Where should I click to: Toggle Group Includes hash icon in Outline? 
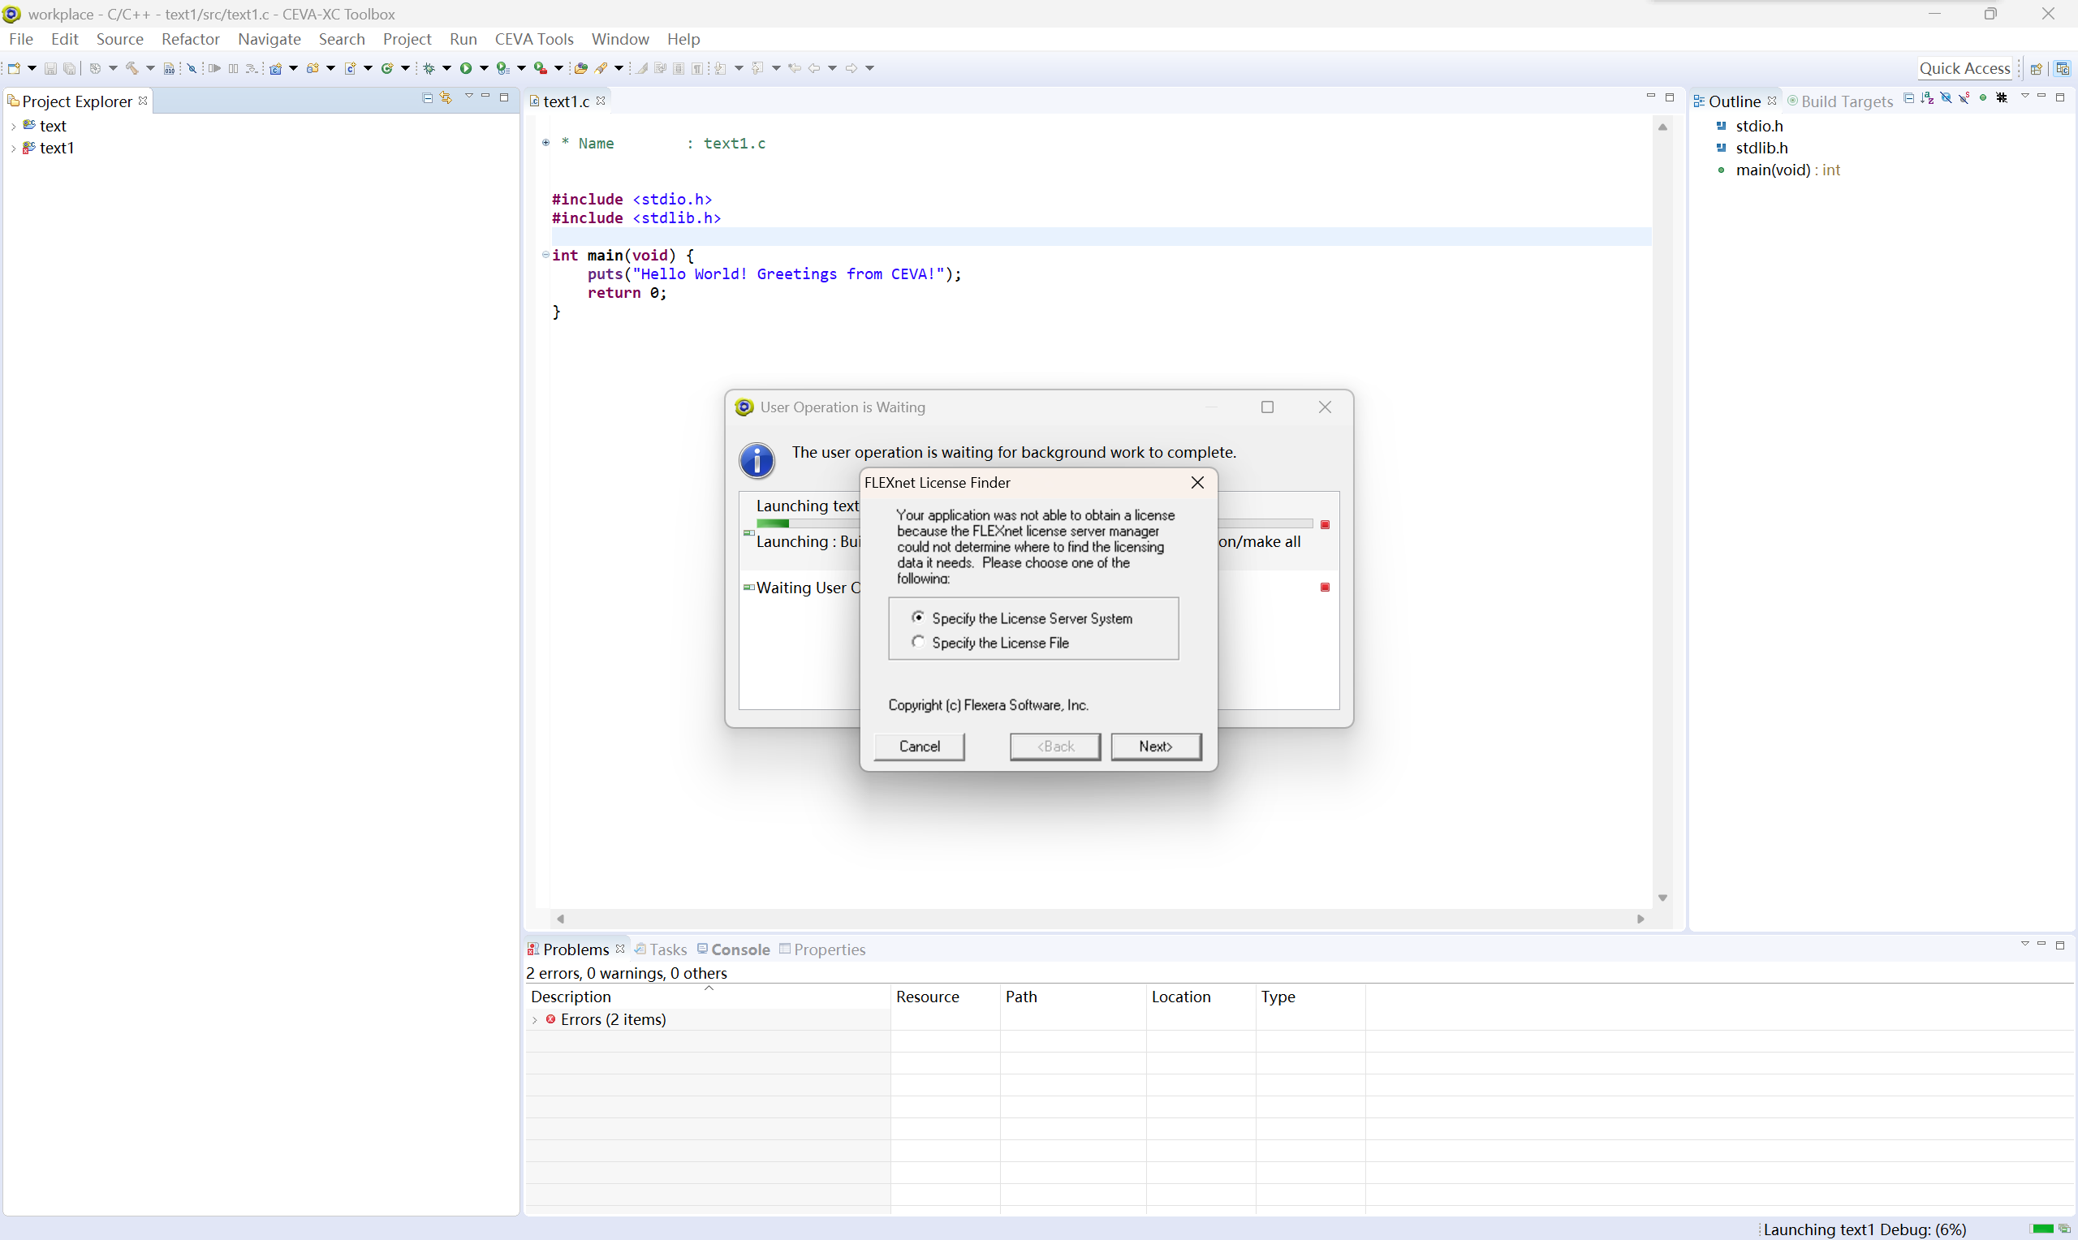(x=2002, y=97)
